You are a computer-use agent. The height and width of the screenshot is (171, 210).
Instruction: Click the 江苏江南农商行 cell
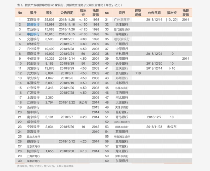coord(122,122)
